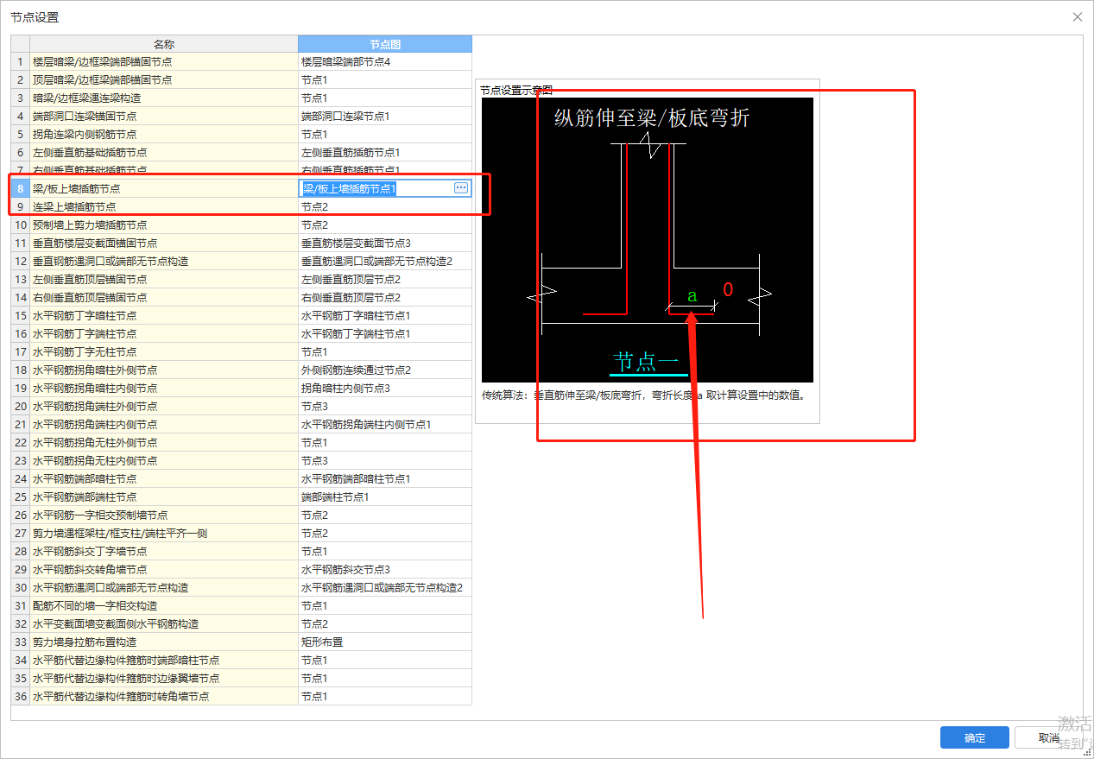The height and width of the screenshot is (759, 1094).
Task: Select the row 水平钢筋一字相交预制墙节点
Action: tap(242, 515)
